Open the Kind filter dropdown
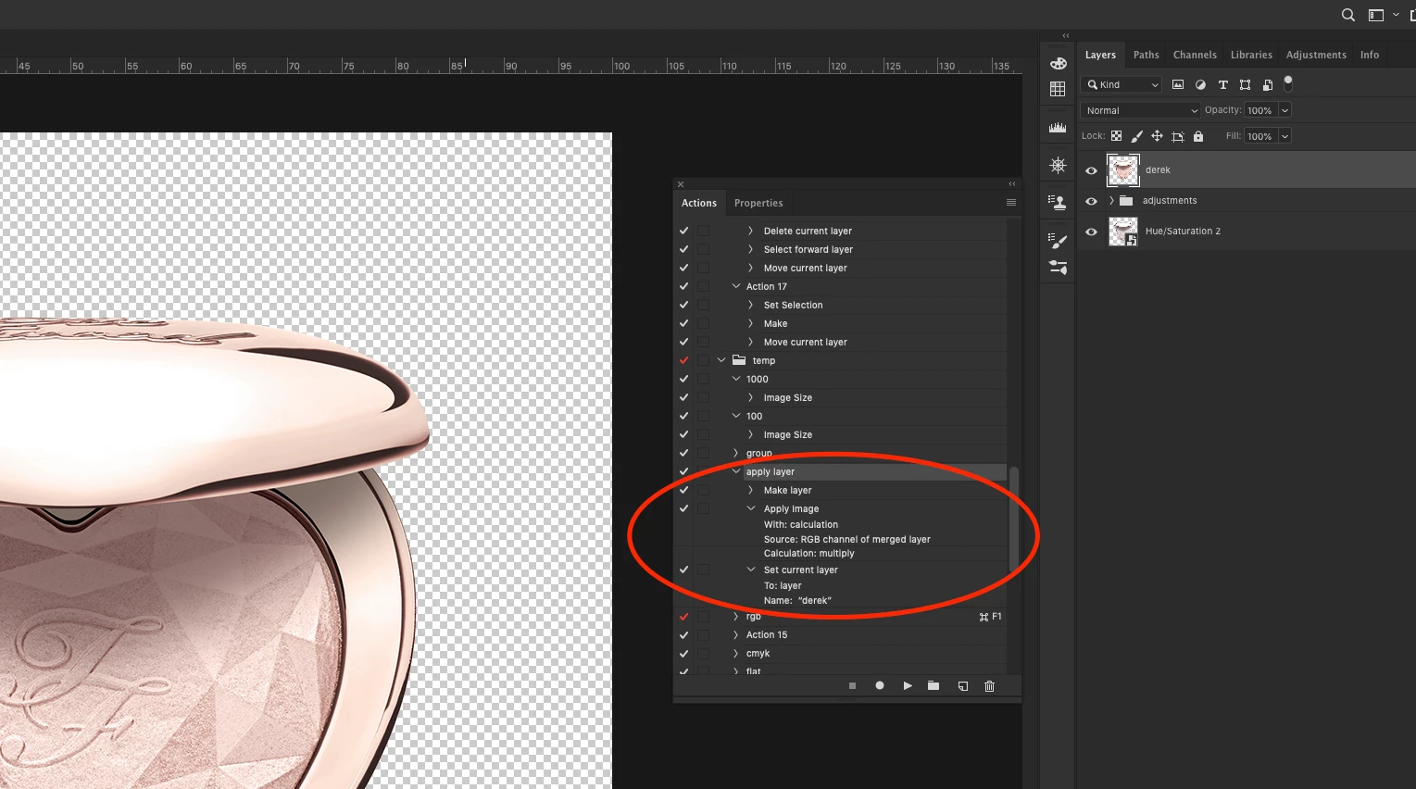The height and width of the screenshot is (789, 1416). click(x=1122, y=84)
